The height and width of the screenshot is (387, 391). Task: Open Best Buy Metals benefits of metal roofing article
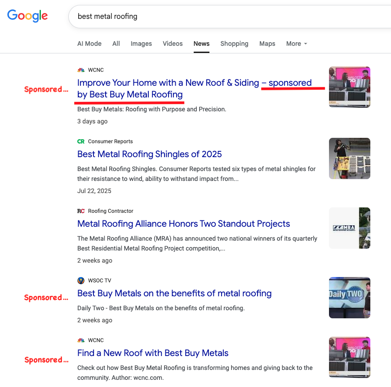174,293
